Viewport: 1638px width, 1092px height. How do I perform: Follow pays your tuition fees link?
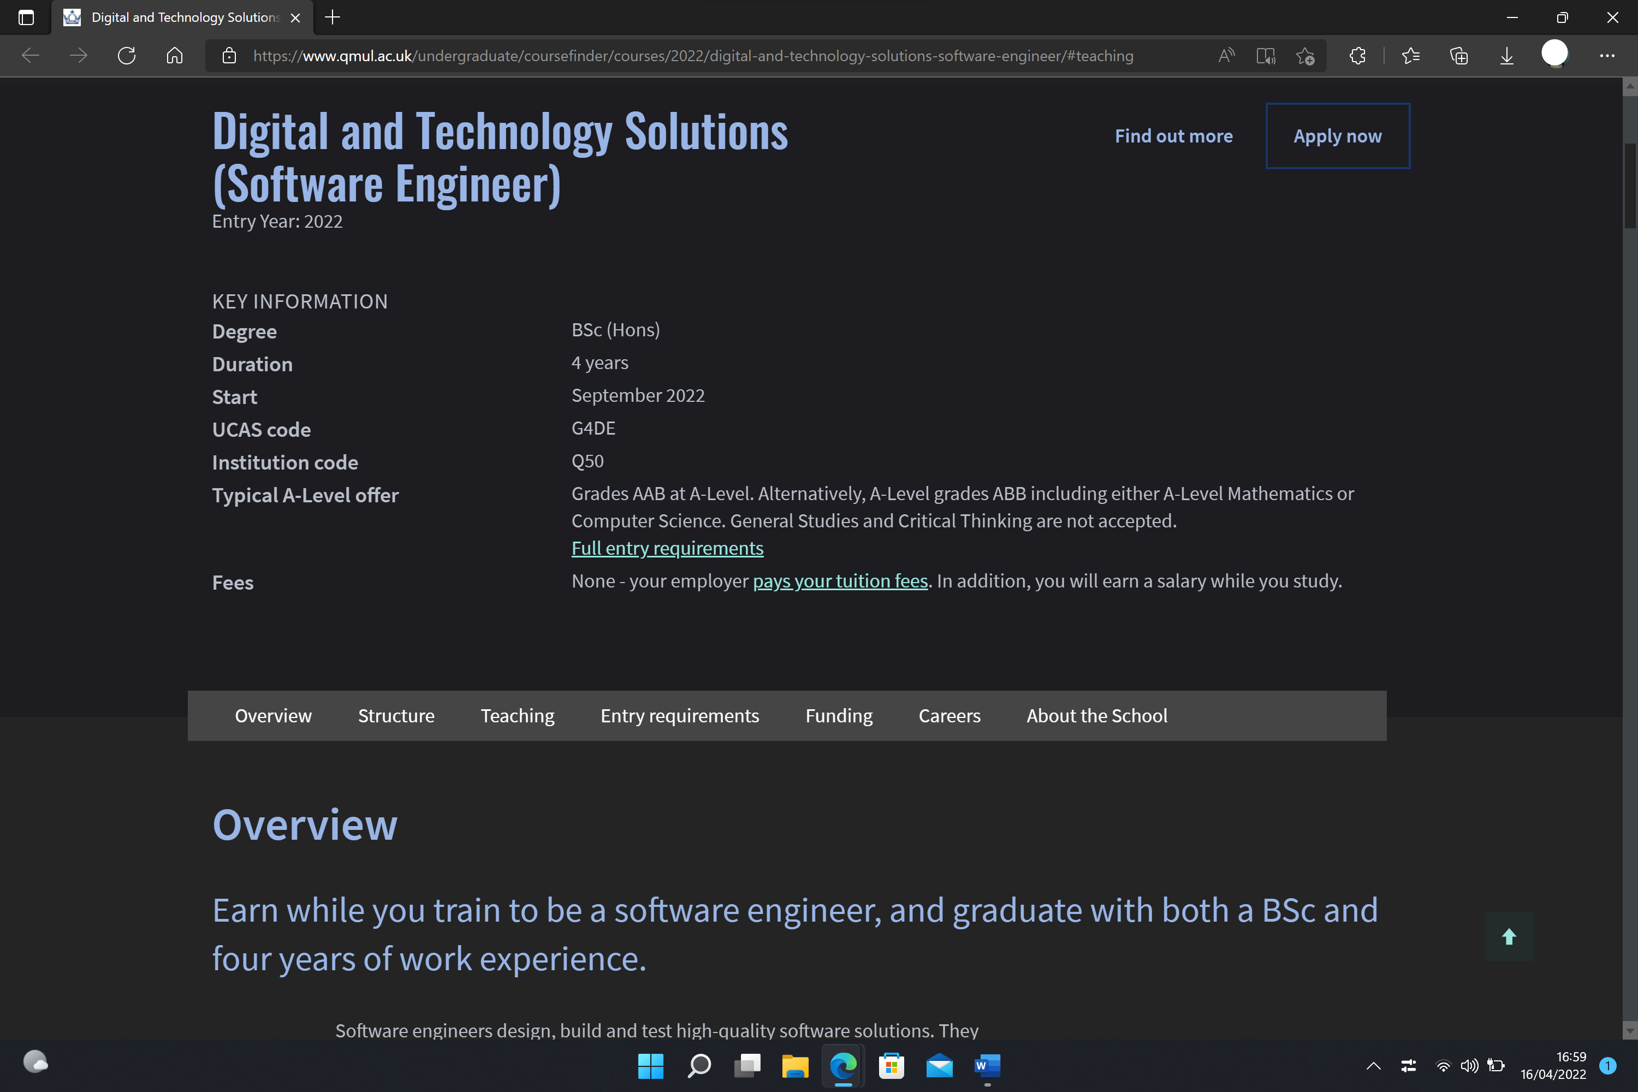tap(840, 581)
